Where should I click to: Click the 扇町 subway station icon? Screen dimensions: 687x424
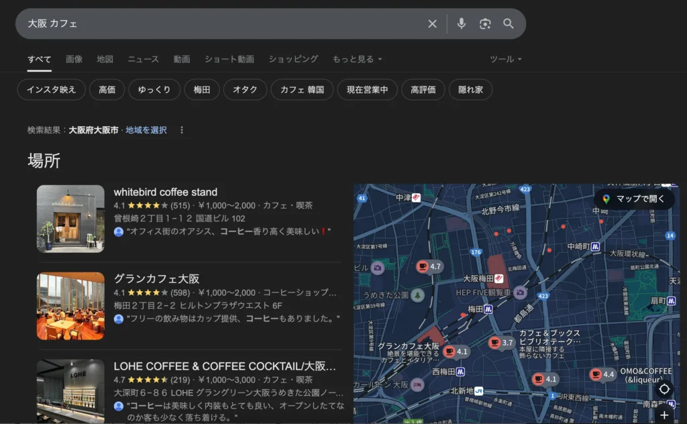click(671, 301)
